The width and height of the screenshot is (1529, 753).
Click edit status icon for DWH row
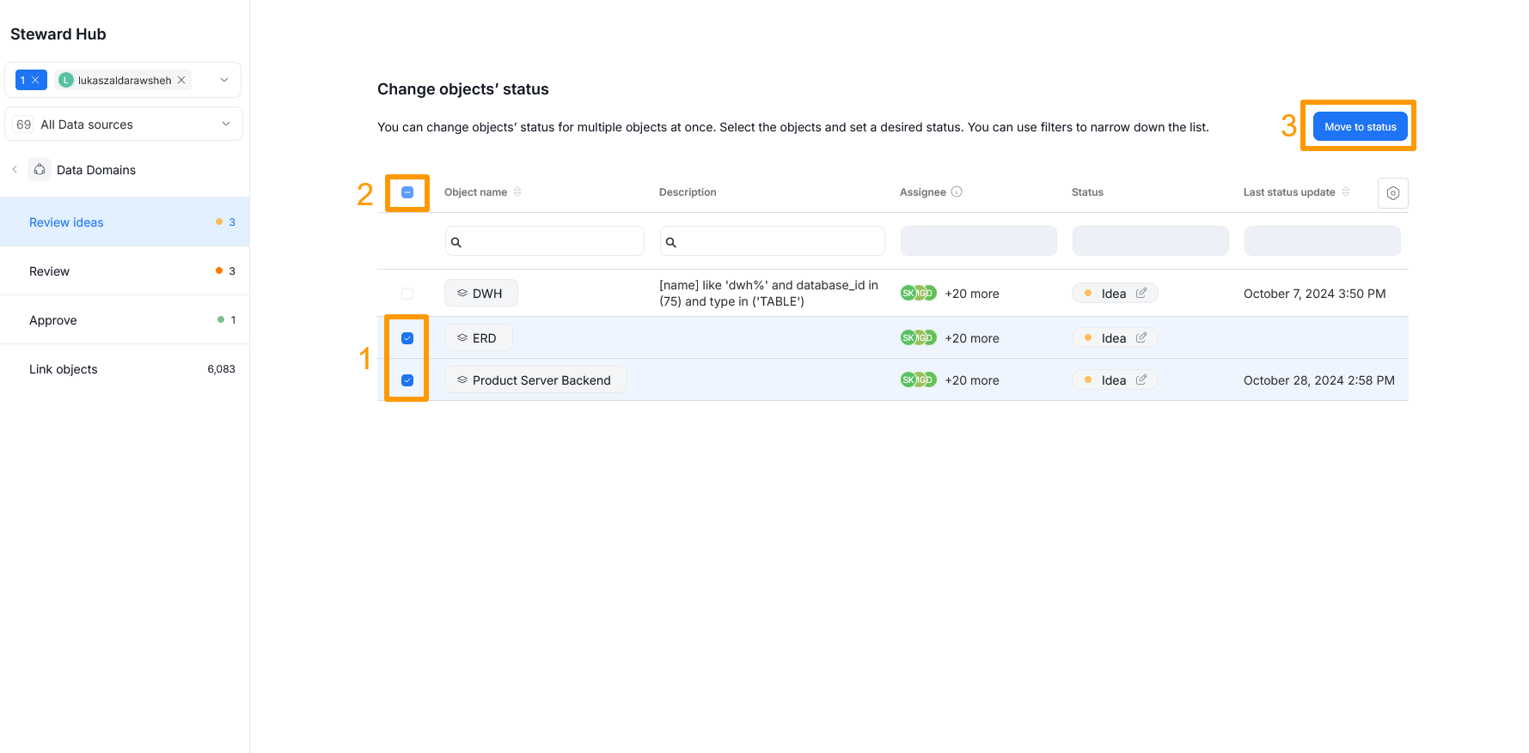click(x=1141, y=293)
